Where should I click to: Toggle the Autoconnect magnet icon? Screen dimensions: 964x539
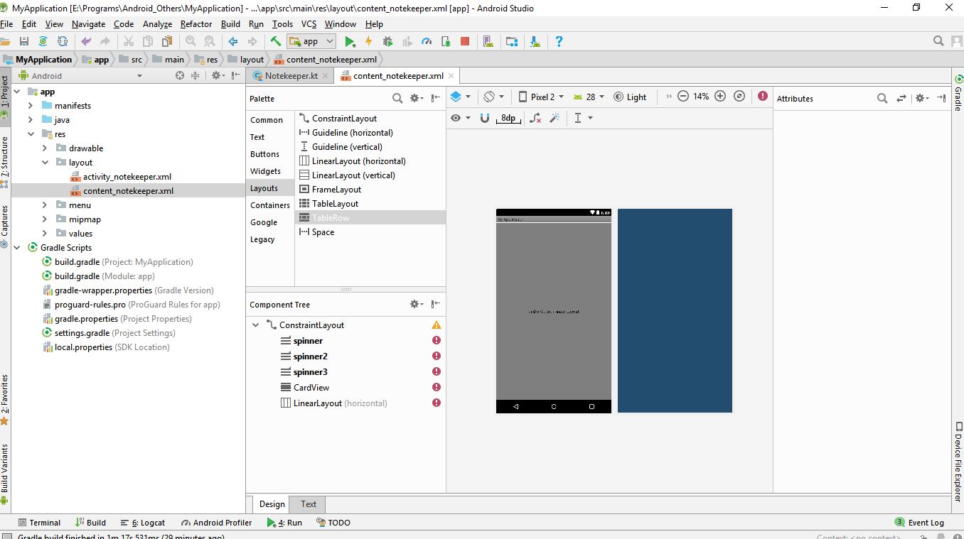485,118
